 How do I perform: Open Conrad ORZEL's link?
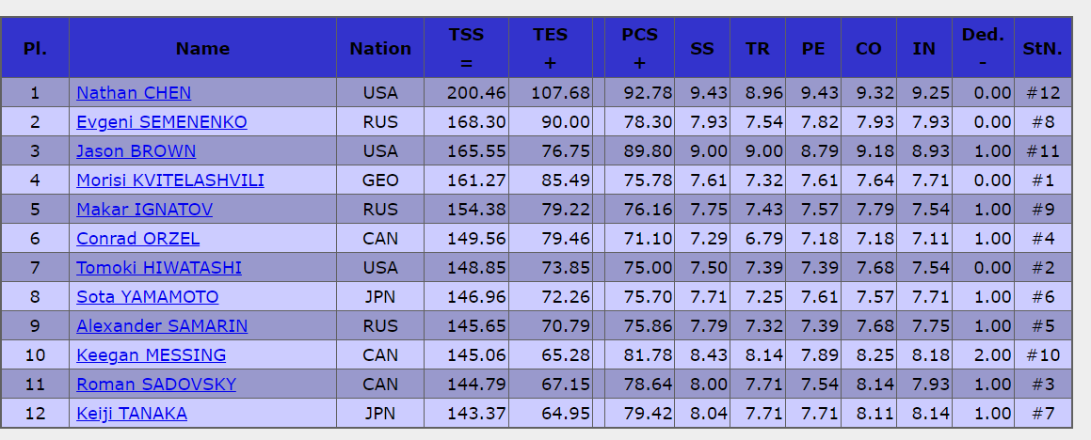point(137,239)
